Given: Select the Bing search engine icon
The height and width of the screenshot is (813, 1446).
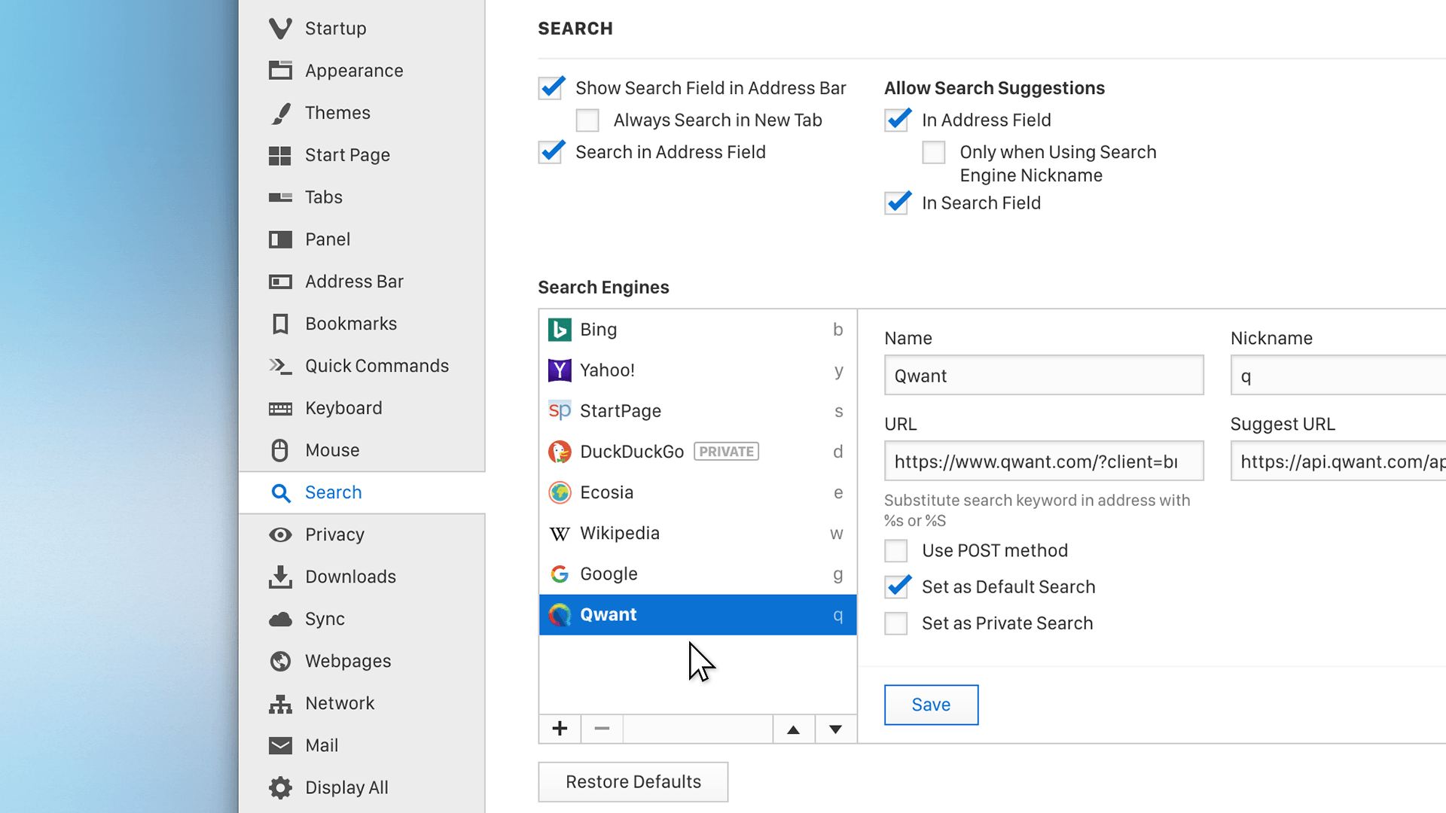Looking at the screenshot, I should (x=560, y=330).
